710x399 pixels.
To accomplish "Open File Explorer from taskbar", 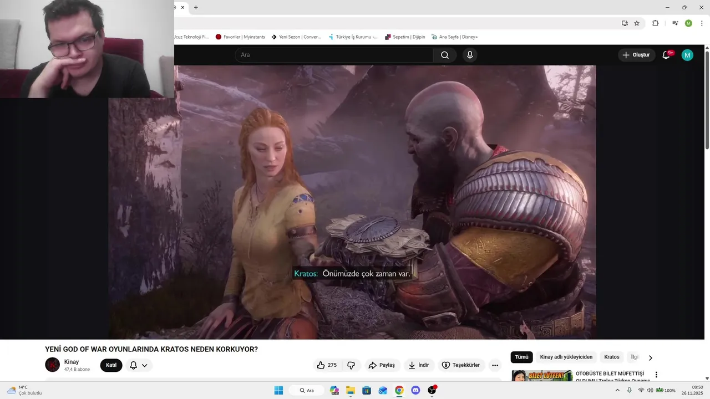I will click(351, 390).
